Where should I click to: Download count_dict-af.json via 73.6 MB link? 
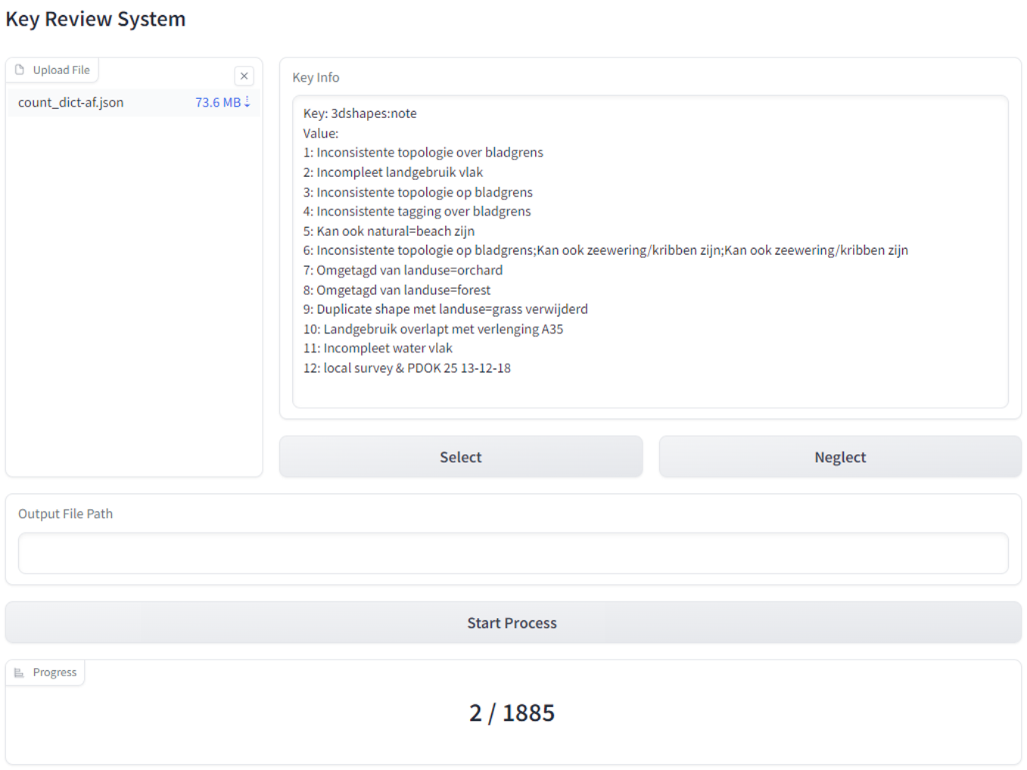tap(223, 102)
